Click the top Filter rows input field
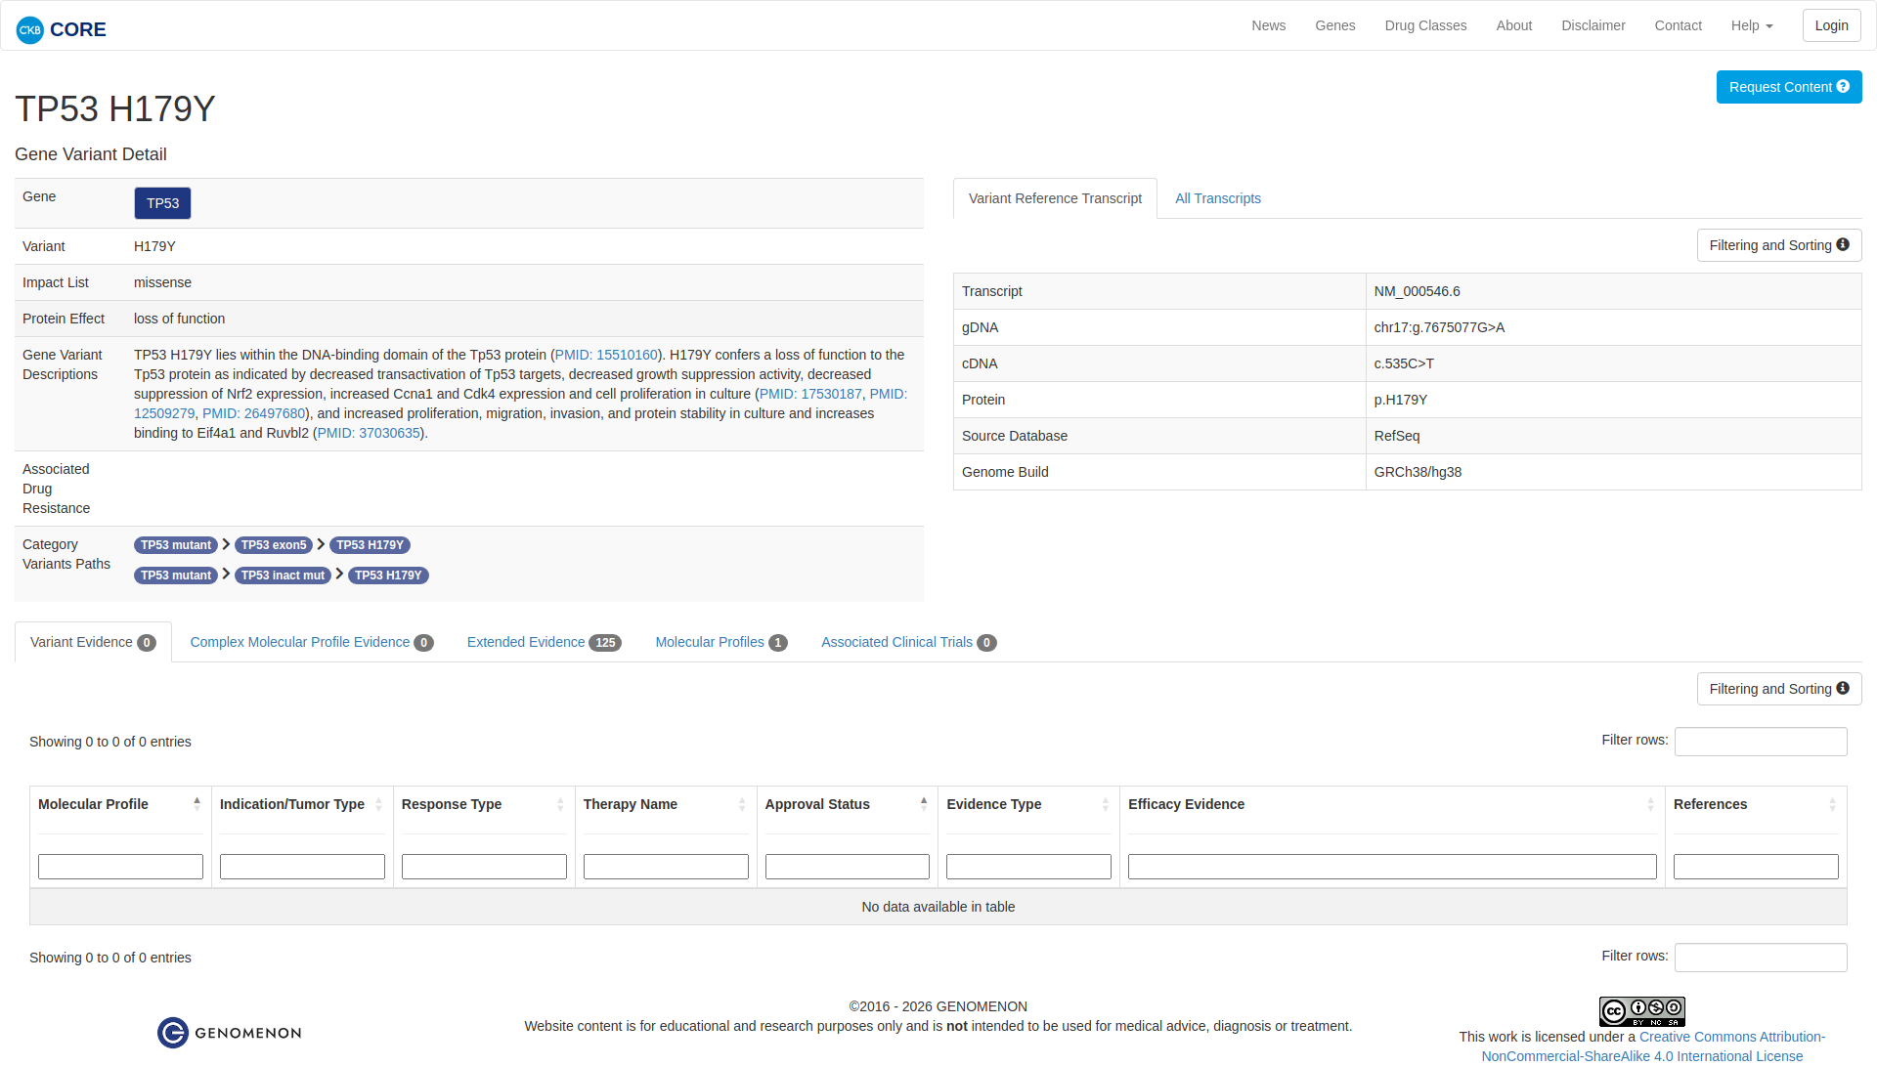Viewport: 1877px width, 1066px height. click(1760, 742)
